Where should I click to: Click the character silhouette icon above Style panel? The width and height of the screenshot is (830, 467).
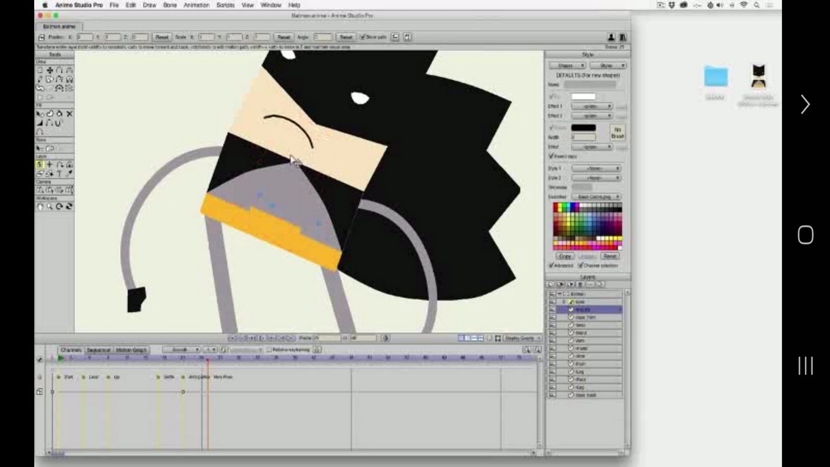(611, 37)
